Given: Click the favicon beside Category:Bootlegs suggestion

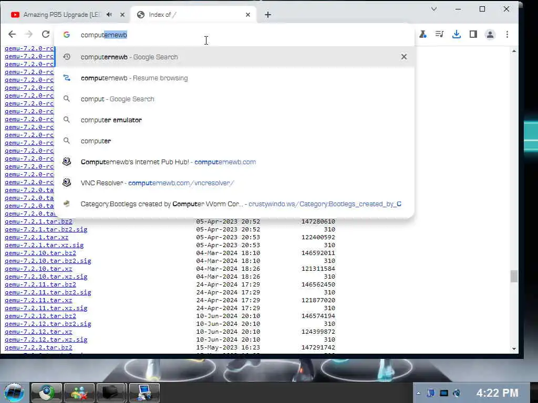Looking at the screenshot, I should pos(67,204).
